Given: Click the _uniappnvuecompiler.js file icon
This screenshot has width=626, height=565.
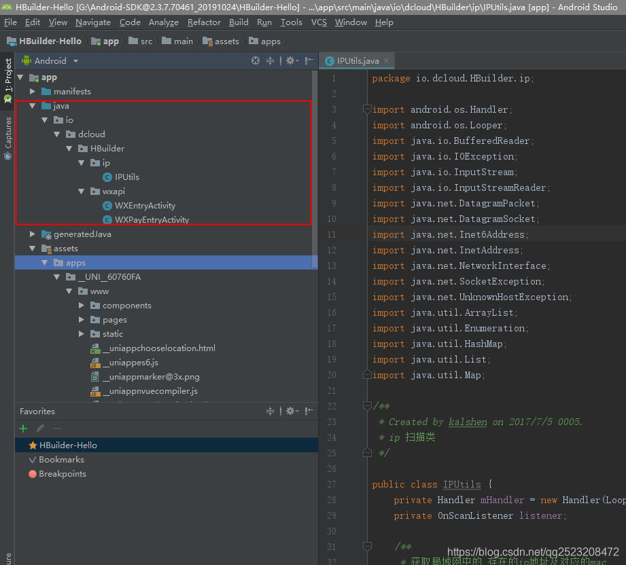Looking at the screenshot, I should pos(95,391).
